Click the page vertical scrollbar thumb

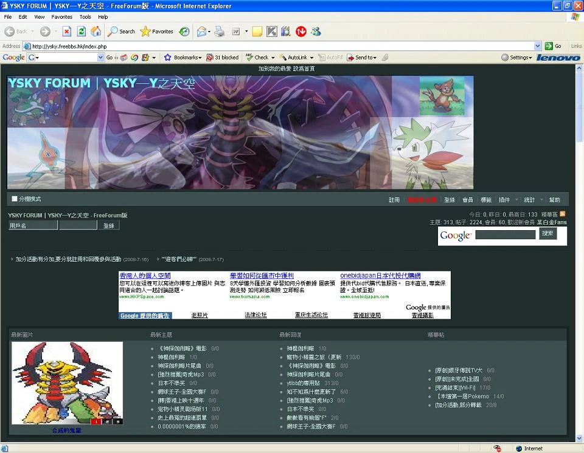tap(579, 107)
